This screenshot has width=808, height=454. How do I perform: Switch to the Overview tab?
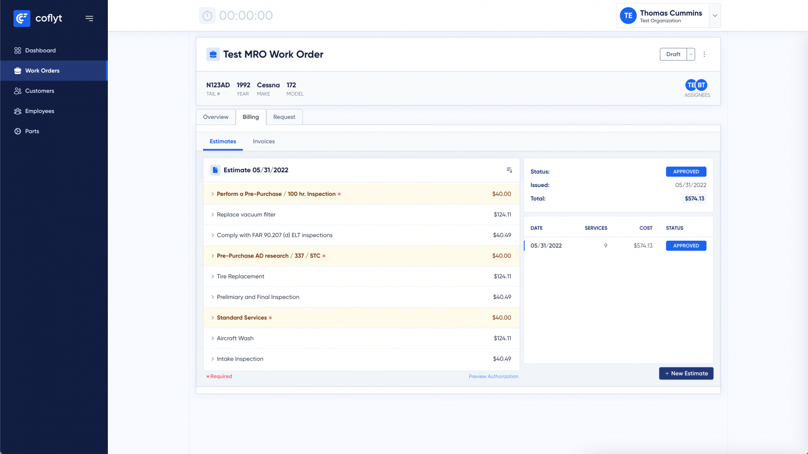click(x=216, y=117)
